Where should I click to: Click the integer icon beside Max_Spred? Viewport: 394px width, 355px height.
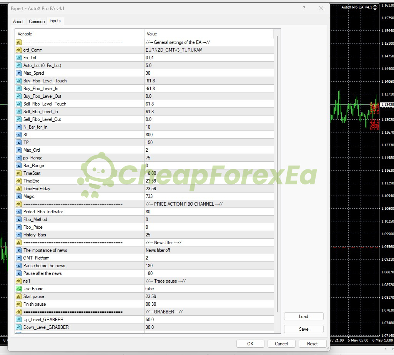point(19,73)
